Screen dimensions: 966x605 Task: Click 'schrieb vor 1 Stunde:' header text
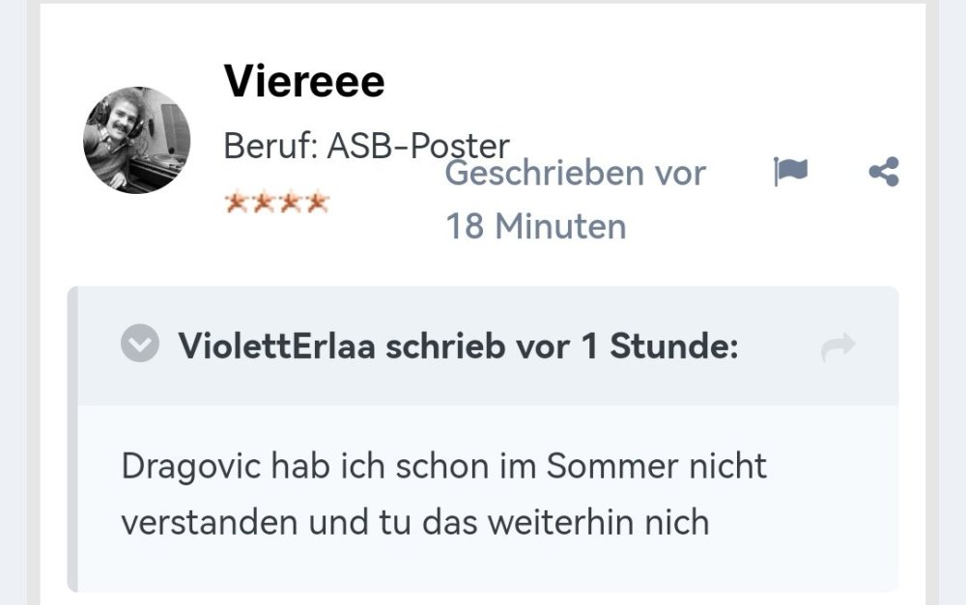click(x=562, y=346)
